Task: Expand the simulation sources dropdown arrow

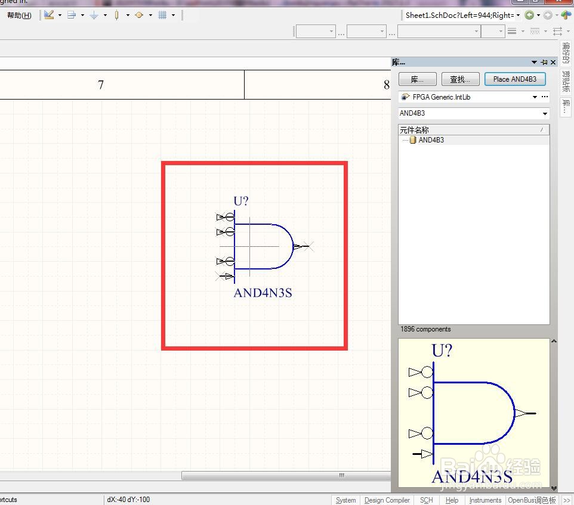Action: 150,16
